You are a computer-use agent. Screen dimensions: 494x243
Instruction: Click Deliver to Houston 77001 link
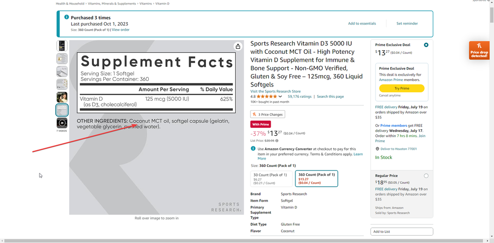(399, 149)
